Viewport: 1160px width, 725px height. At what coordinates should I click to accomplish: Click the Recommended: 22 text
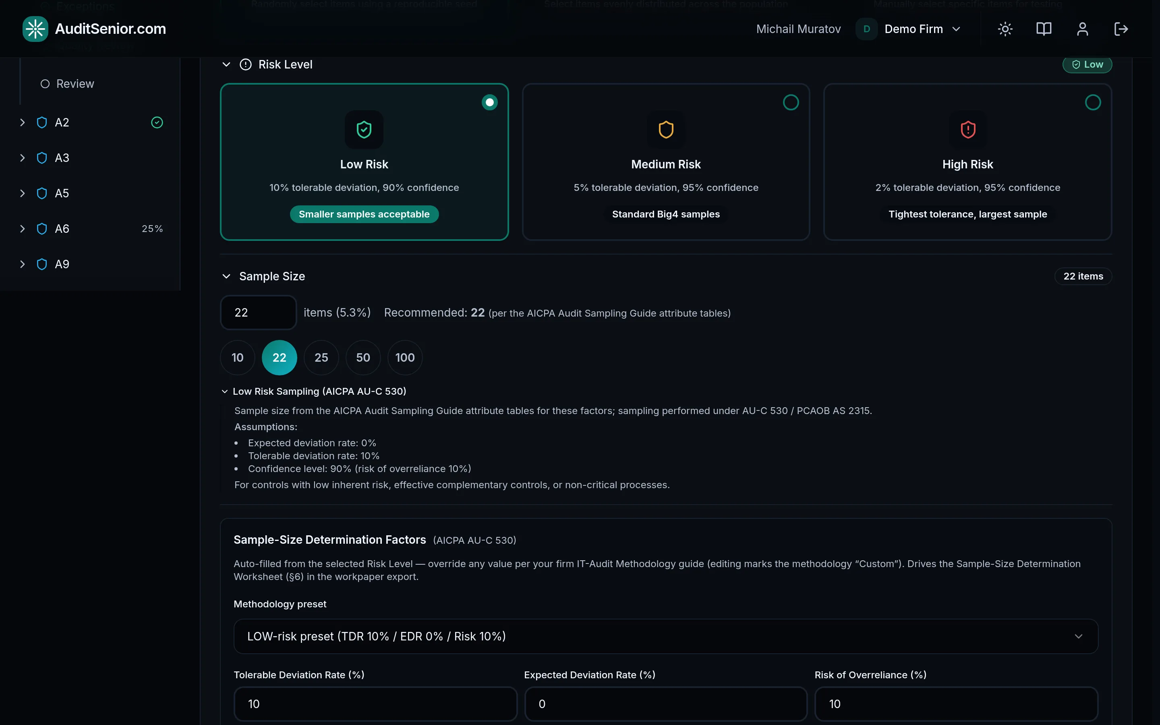point(434,313)
